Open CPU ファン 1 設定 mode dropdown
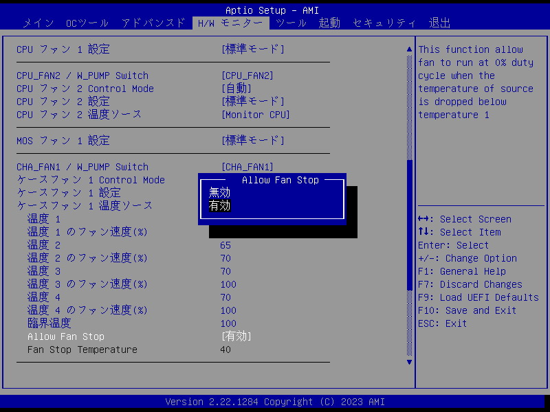Image resolution: width=550 pixels, height=412 pixels. click(x=252, y=49)
